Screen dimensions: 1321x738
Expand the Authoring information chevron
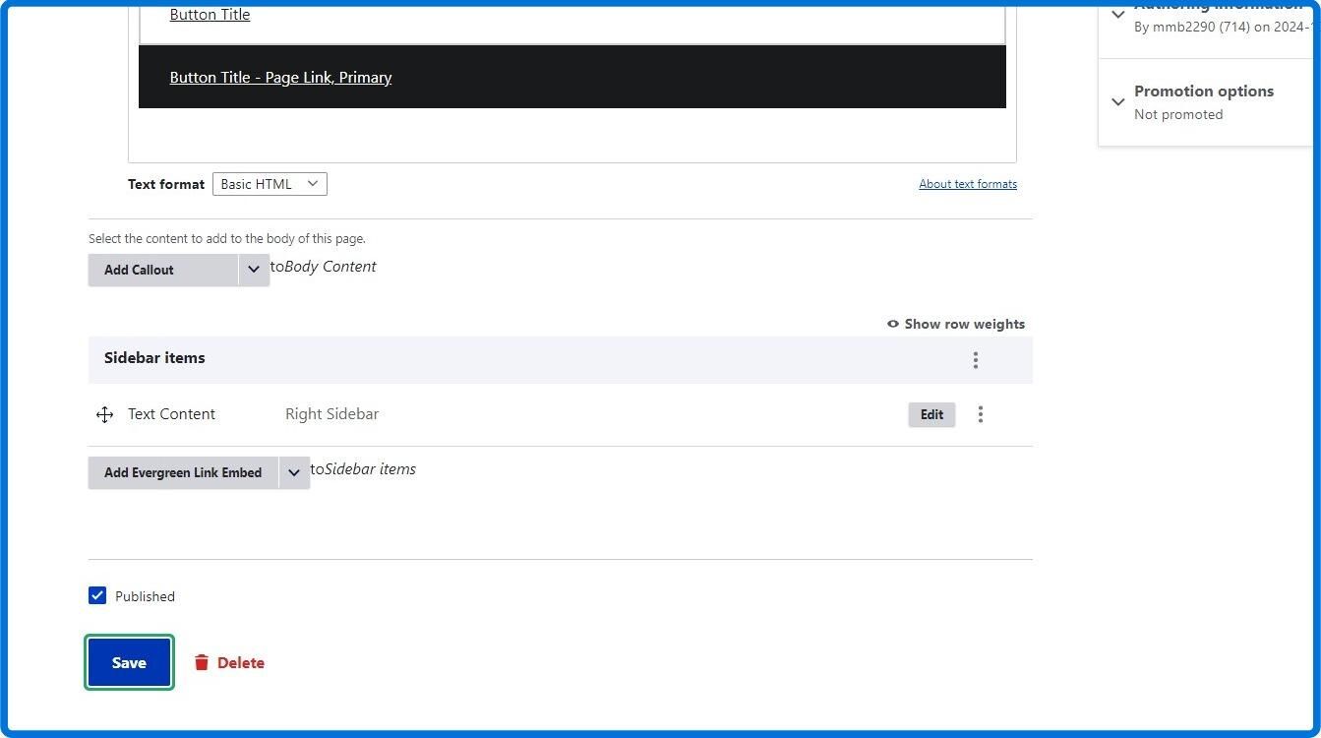1118,14
